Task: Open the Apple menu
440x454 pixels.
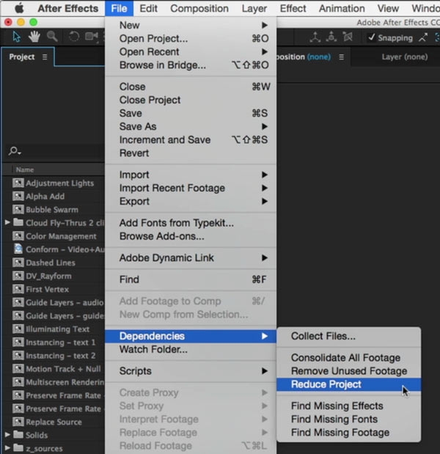Action: pyautogui.click(x=19, y=8)
